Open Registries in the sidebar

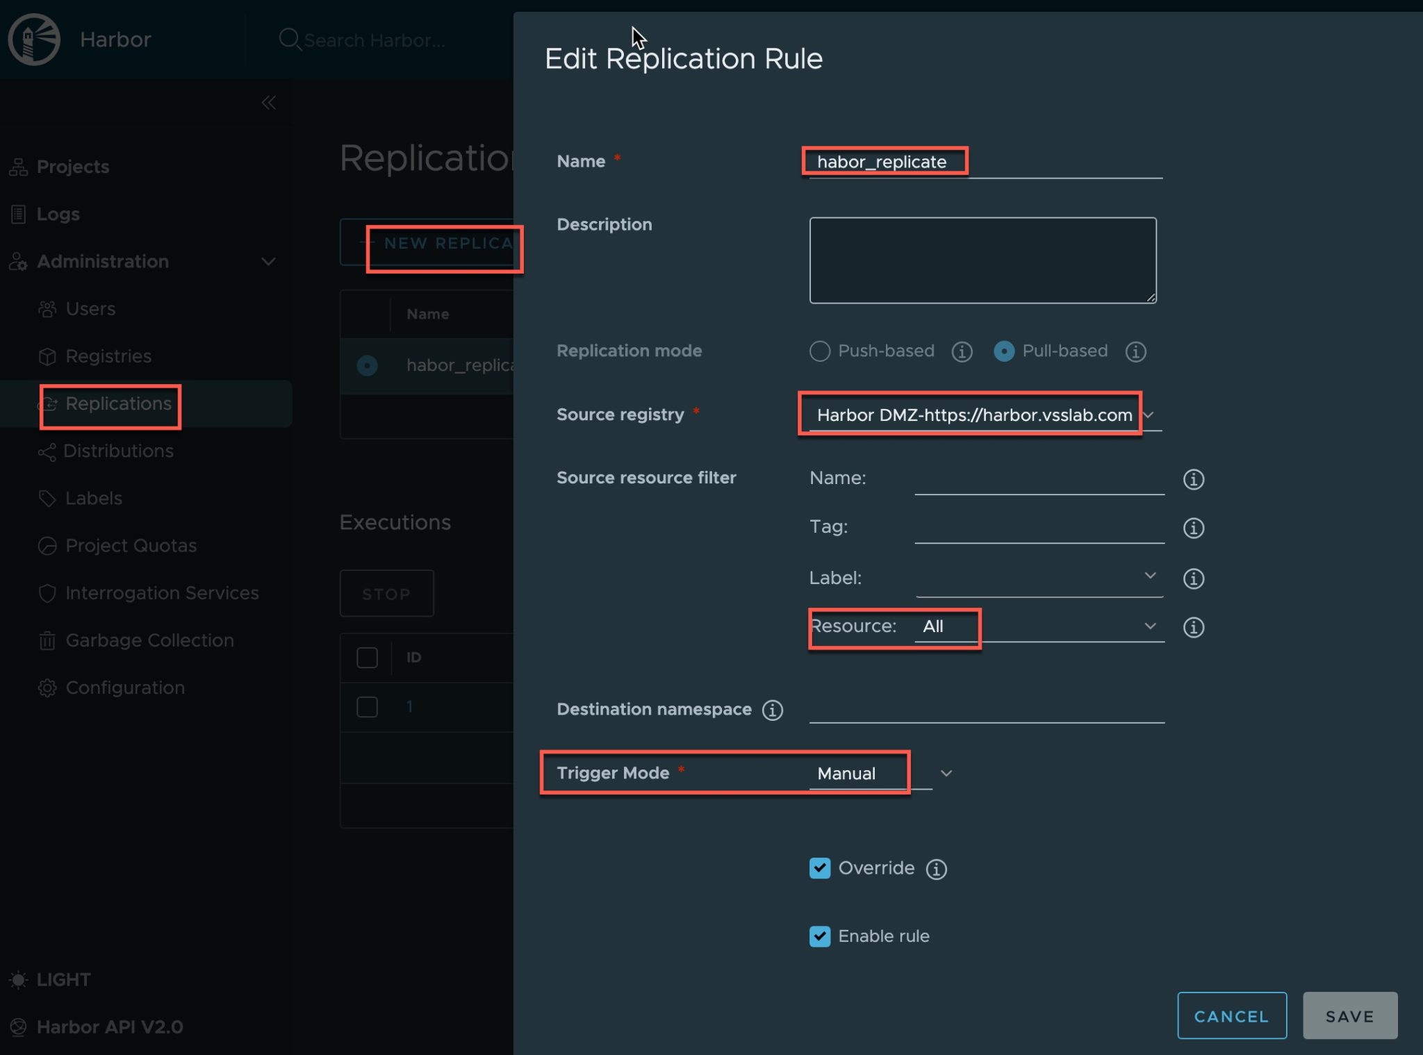pos(108,356)
